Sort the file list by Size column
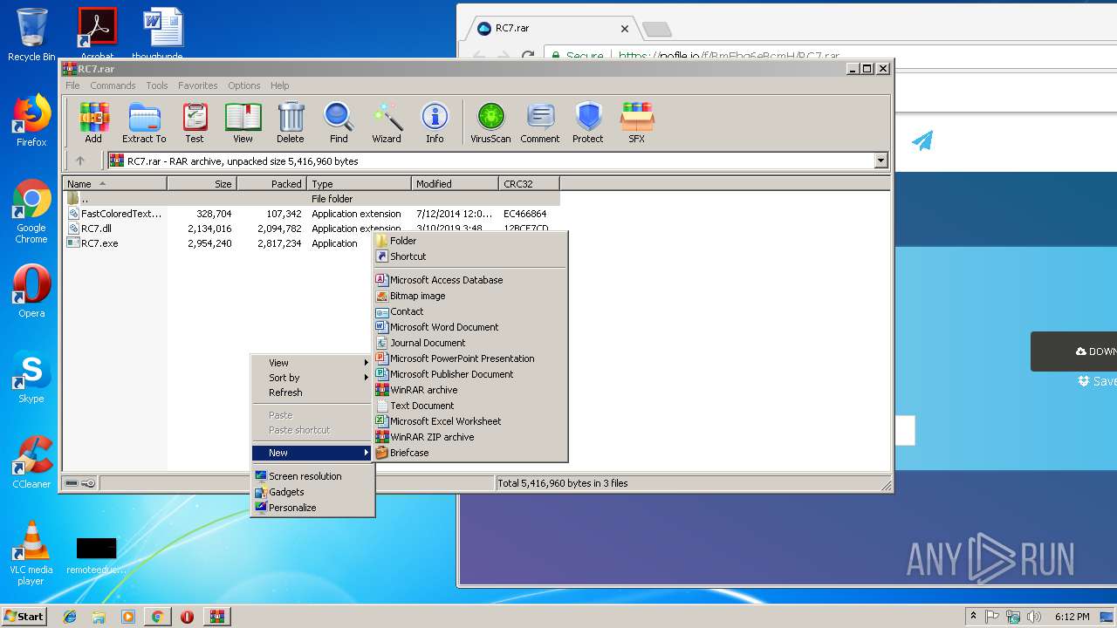The image size is (1117, 628). pyautogui.click(x=202, y=184)
